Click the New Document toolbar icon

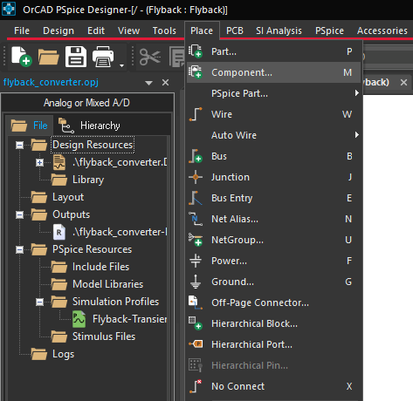21,56
